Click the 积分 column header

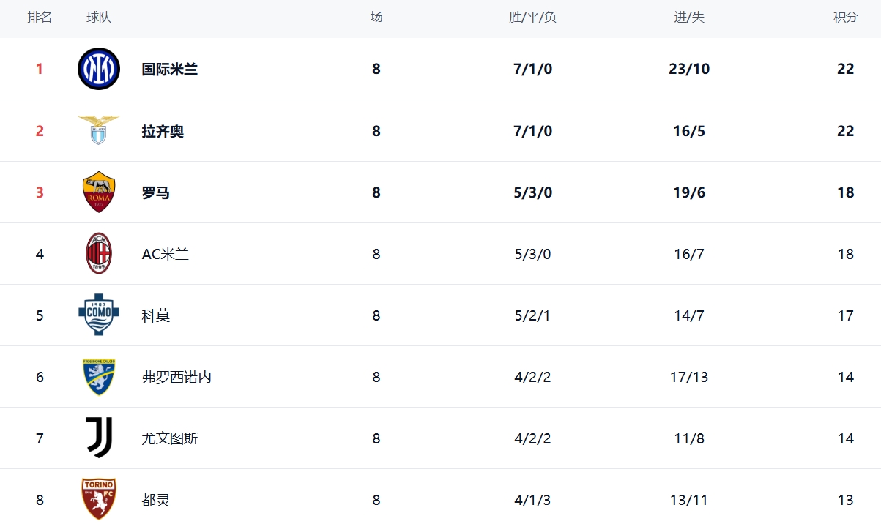(x=846, y=17)
